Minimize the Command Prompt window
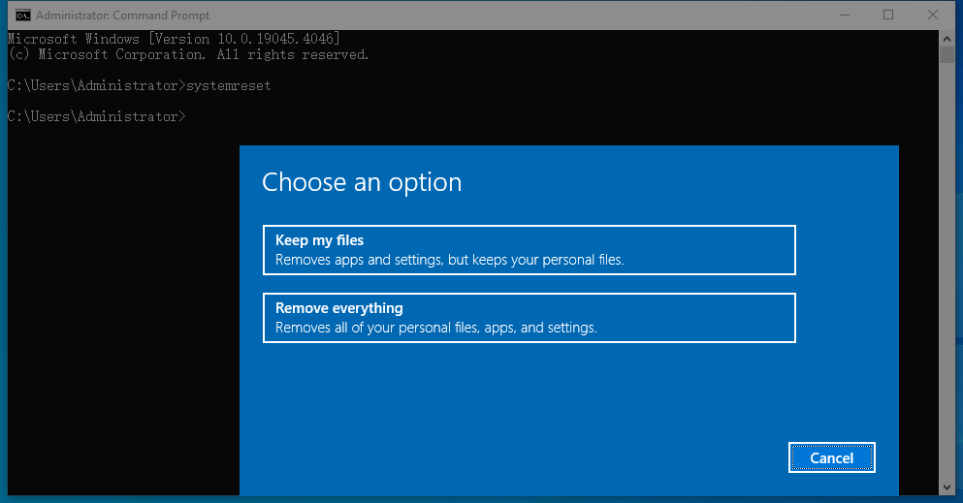Image resolution: width=963 pixels, height=503 pixels. (842, 15)
